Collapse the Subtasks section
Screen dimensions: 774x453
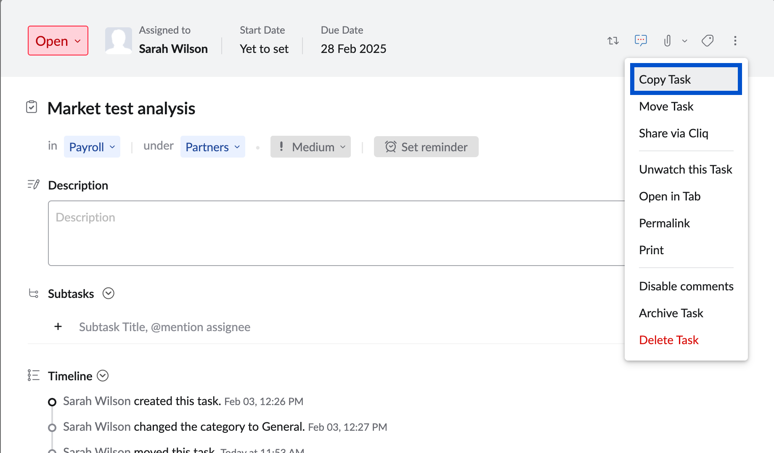109,293
